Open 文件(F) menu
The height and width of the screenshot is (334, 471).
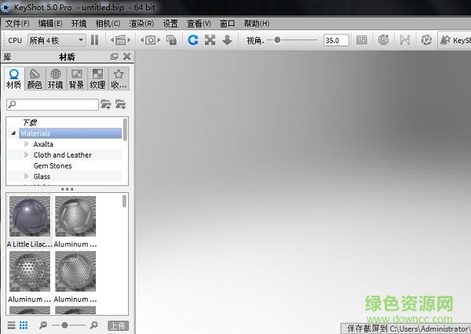click(17, 24)
